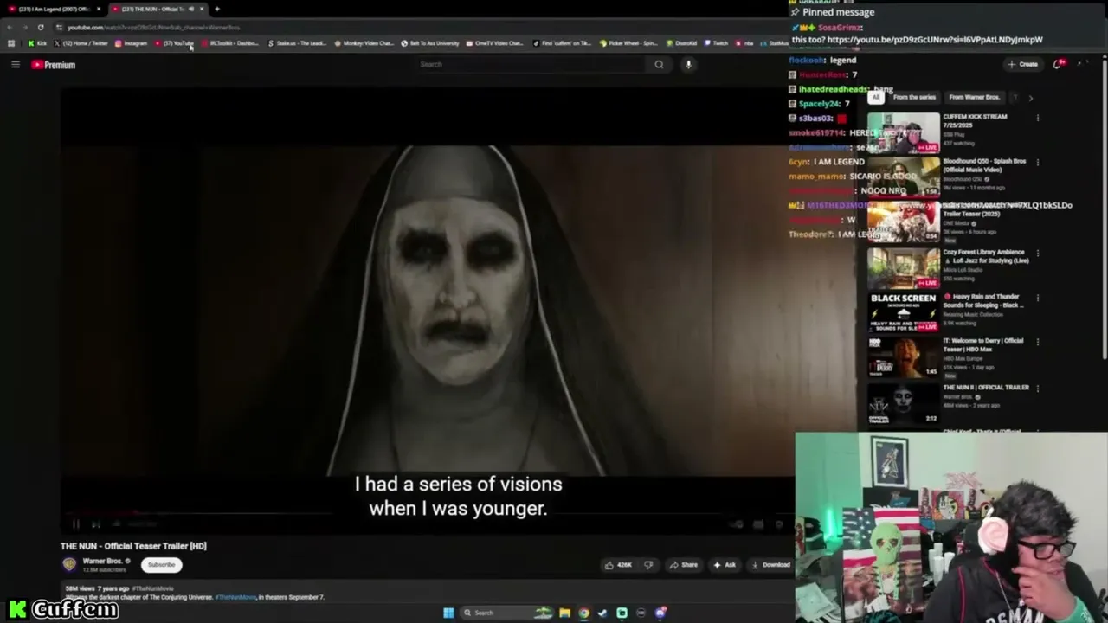Open the Twitch bookmark
This screenshot has width=1108, height=623.
(x=717, y=43)
